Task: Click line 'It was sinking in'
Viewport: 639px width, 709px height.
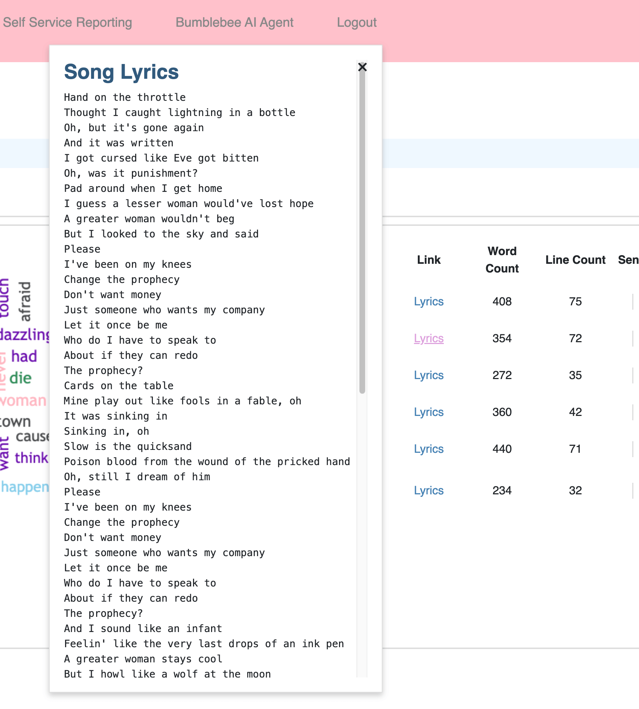Action: (x=116, y=416)
